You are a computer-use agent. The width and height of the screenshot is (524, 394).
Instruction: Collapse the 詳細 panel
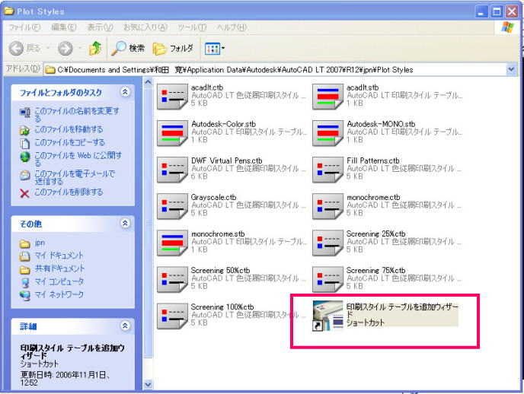(125, 326)
